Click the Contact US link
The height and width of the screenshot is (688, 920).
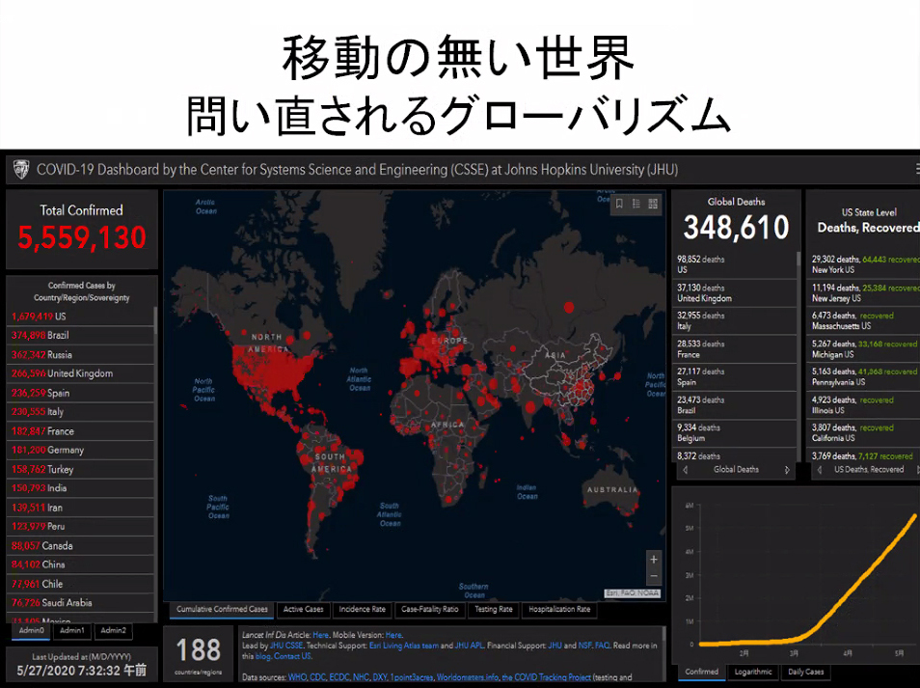coord(292,656)
